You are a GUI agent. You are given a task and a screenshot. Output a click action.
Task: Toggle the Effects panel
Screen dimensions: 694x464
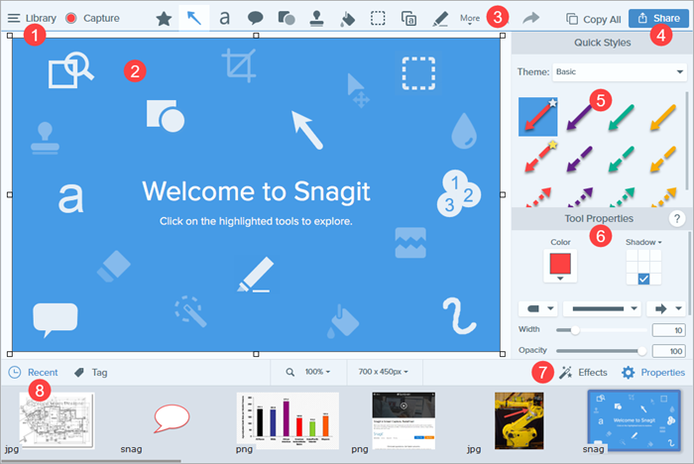tap(583, 373)
